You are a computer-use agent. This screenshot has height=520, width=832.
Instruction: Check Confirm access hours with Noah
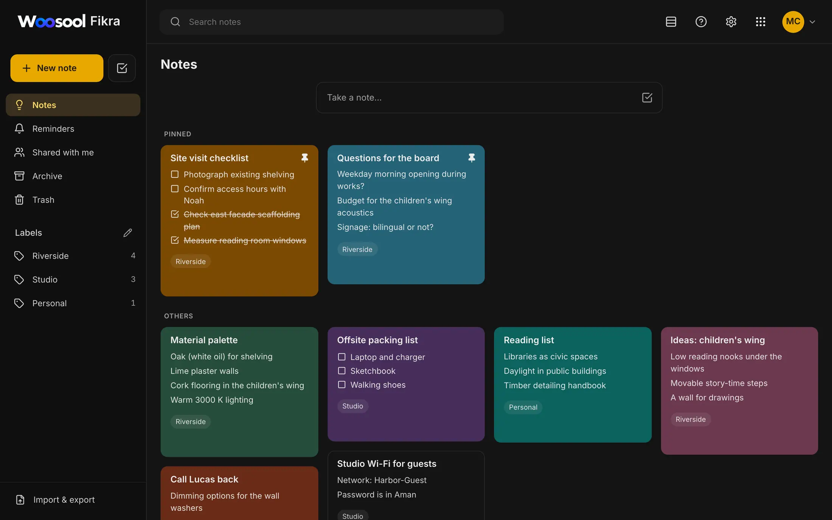click(175, 189)
